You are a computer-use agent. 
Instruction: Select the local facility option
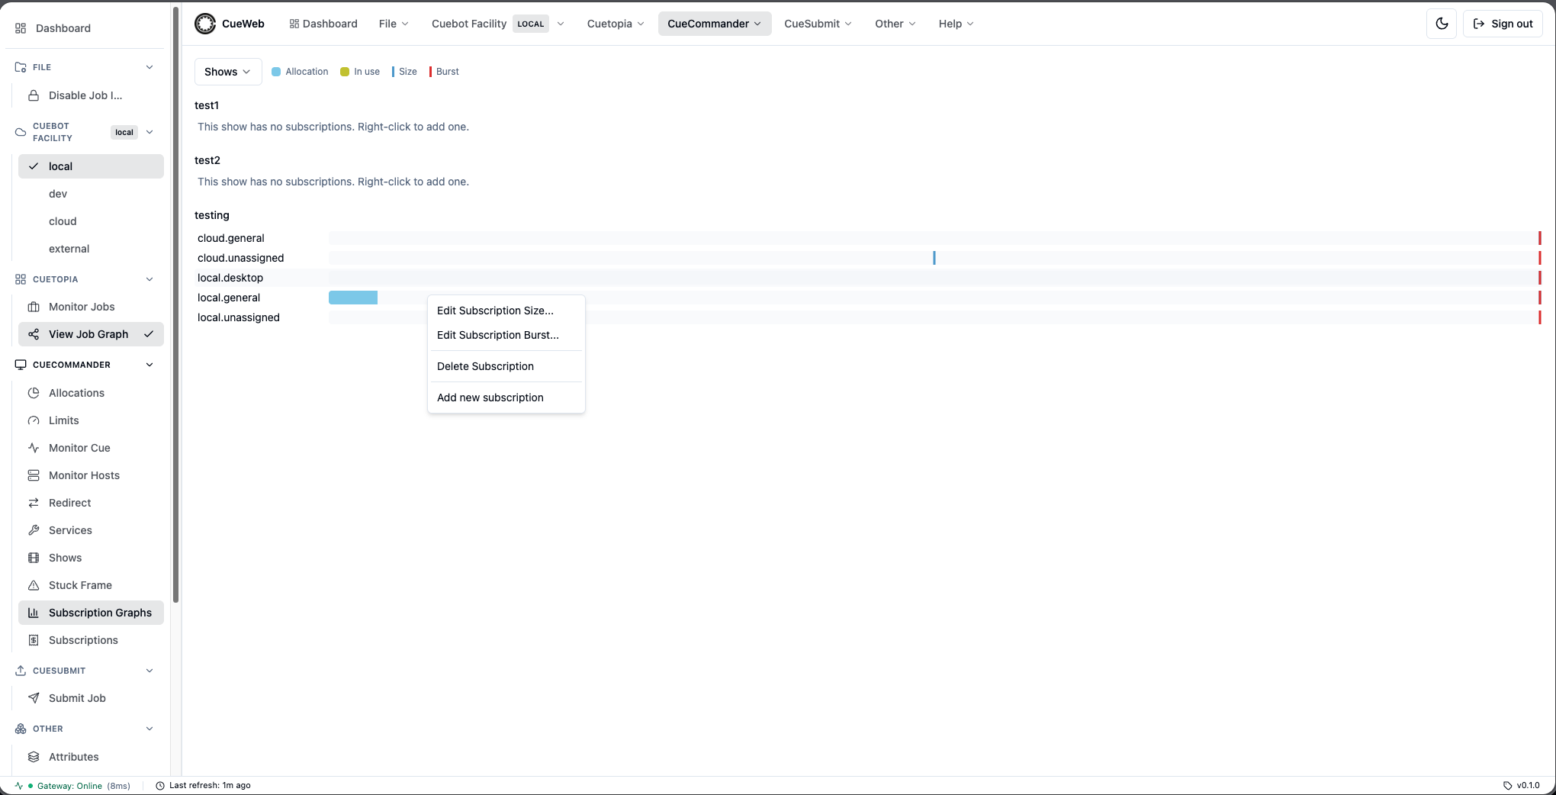coord(91,166)
